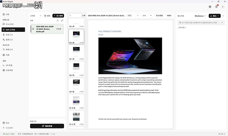Click the pencil edit icon beside document count
This screenshot has width=228, height=136.
(62, 21)
